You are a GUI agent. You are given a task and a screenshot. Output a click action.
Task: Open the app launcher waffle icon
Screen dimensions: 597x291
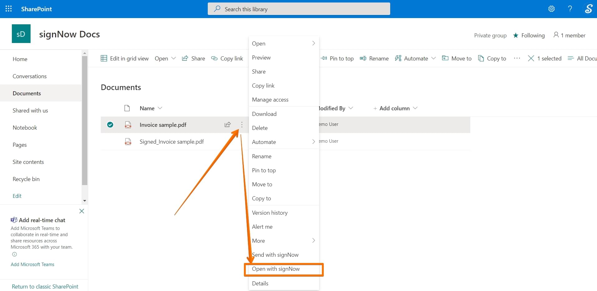point(9,9)
